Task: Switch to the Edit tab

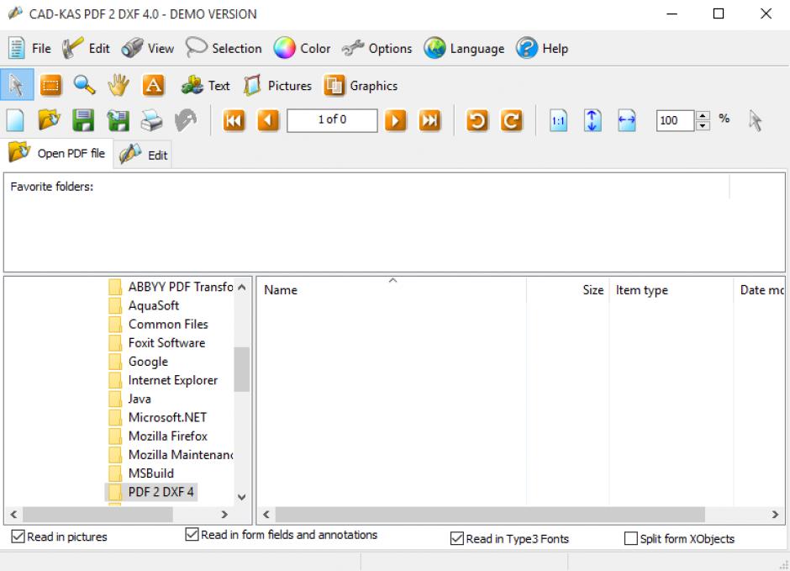Action: [x=144, y=155]
